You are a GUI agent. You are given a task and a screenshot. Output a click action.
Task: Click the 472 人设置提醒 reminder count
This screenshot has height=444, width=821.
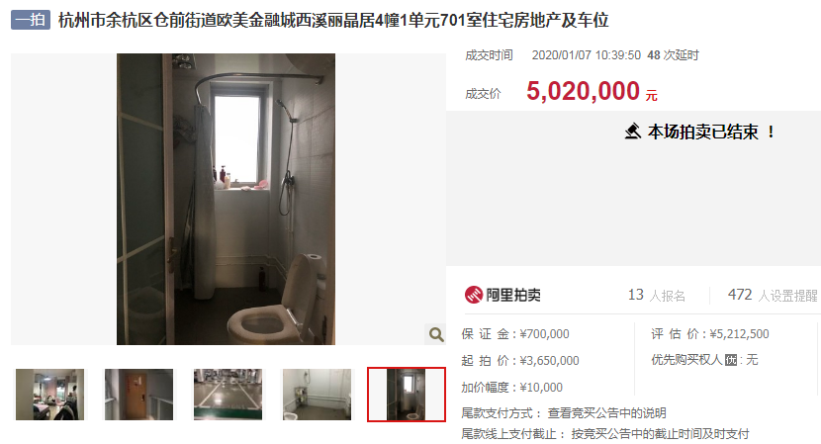773,296
